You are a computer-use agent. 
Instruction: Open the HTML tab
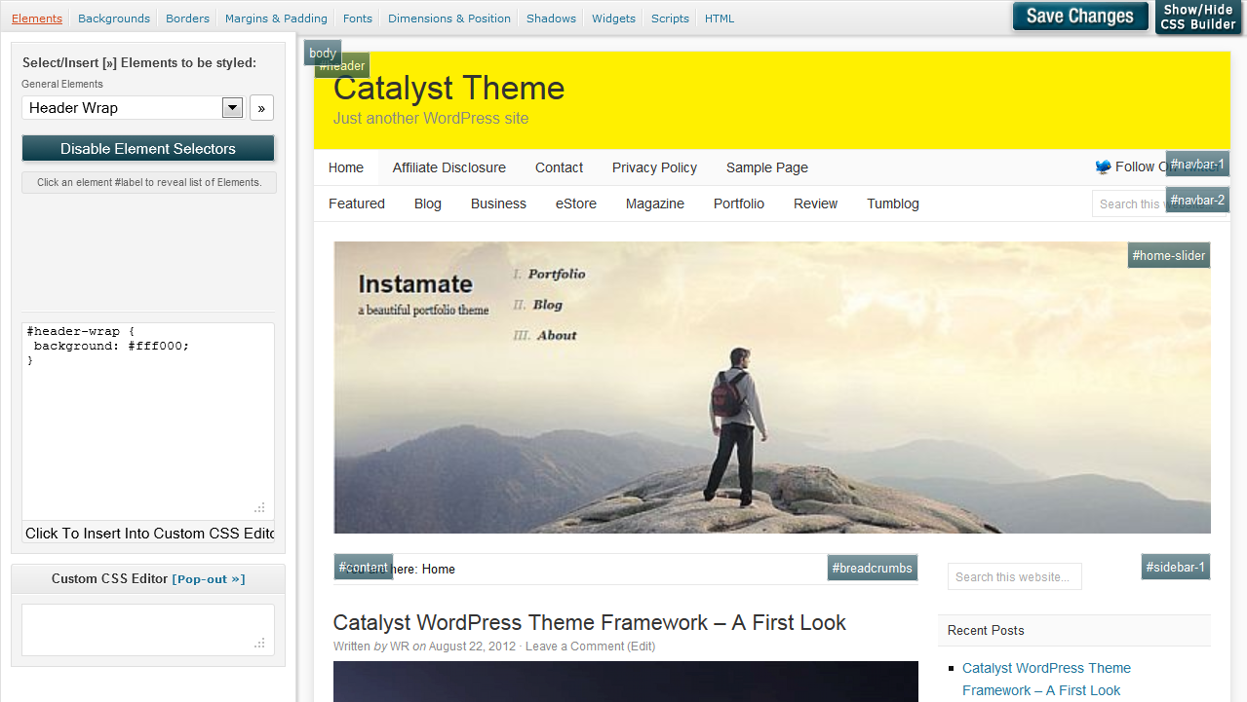coord(720,18)
